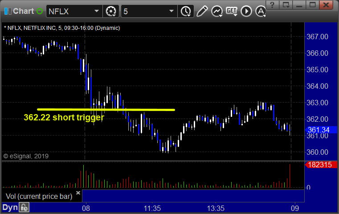Select the pencil drawing tool
Viewport: 339px width, 214px height.
click(x=202, y=11)
